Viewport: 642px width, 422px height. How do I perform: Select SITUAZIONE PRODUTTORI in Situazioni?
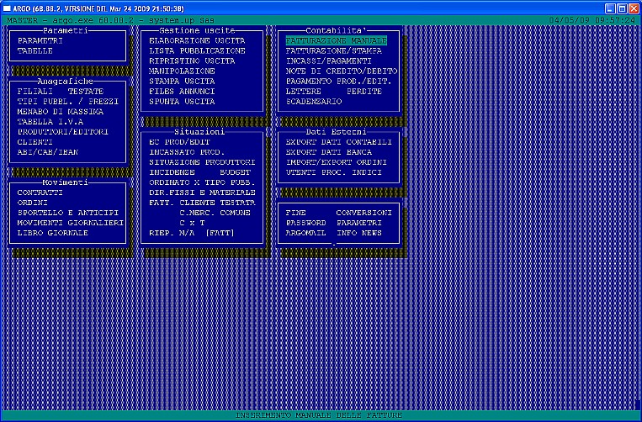click(x=202, y=161)
